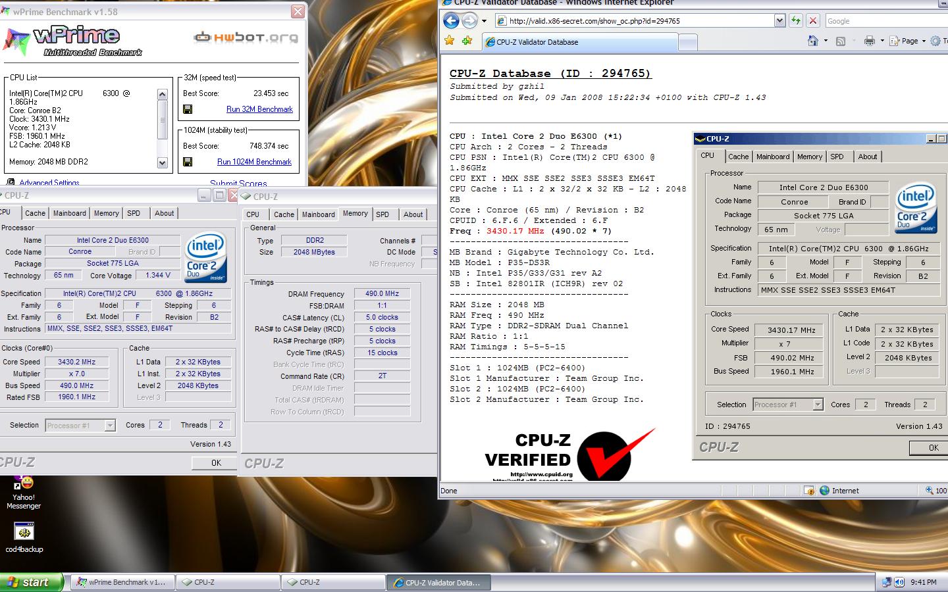This screenshot has width=948, height=592.
Task: Go back in Internet Explorer
Action: pos(451,20)
